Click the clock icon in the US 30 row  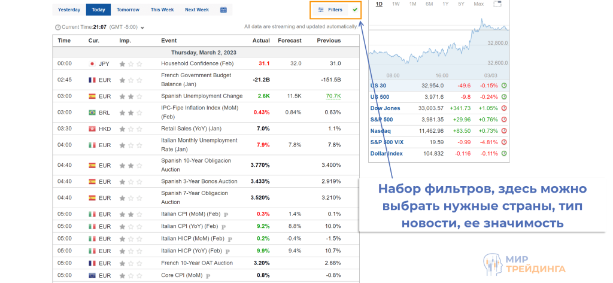(x=504, y=86)
